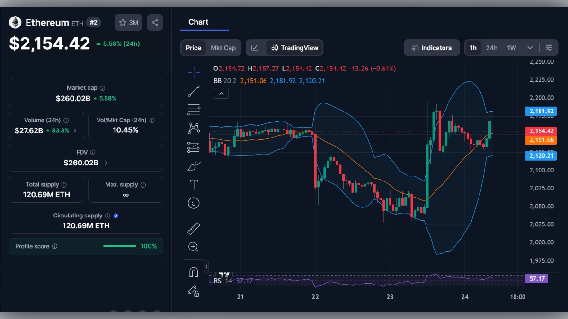Open the Zoom In tool

[x=194, y=247]
